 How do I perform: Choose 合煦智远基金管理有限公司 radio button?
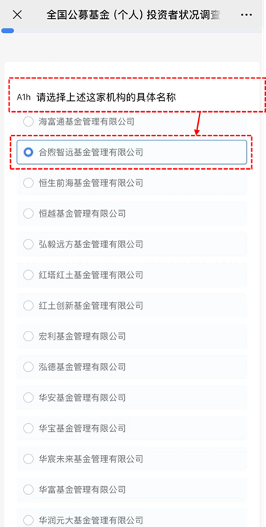(132, 152)
